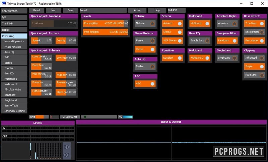Enable the Basstardizer toggle

point(255,32)
